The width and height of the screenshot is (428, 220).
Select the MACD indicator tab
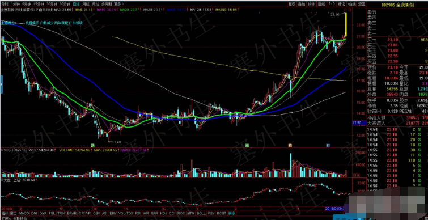click(x=24, y=213)
